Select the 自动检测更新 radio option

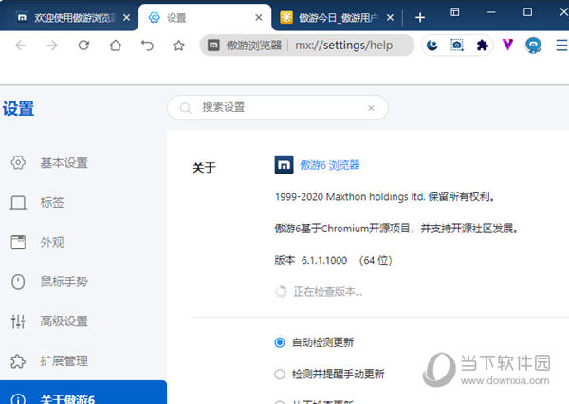click(280, 342)
